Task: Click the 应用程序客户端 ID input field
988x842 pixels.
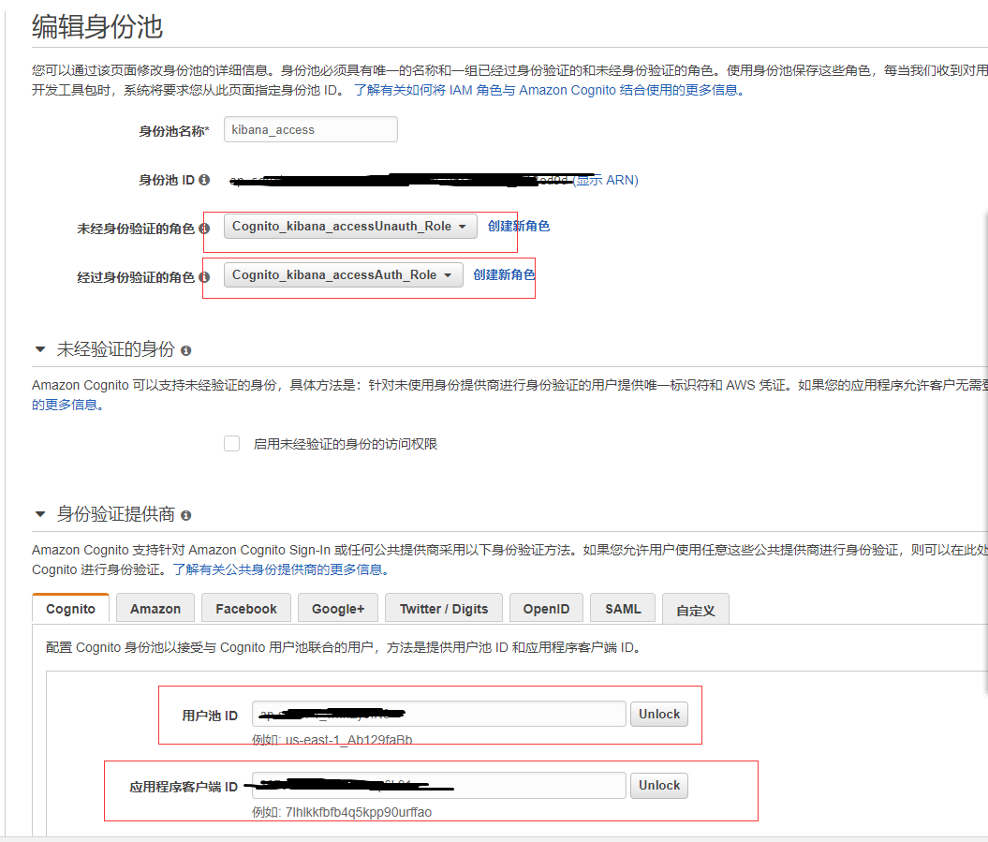Action: [x=439, y=785]
